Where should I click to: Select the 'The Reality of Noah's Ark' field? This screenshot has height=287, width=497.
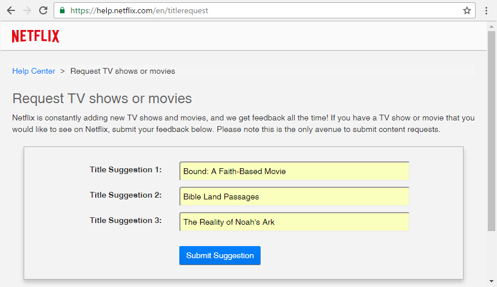click(294, 222)
